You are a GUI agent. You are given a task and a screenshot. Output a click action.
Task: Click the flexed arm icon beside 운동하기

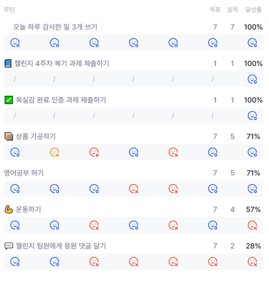[9, 209]
